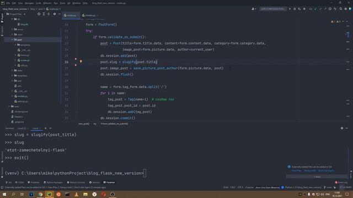This screenshot has height=198, width=353.
Task: Collapse the post folder in project tree
Action: tap(12, 40)
